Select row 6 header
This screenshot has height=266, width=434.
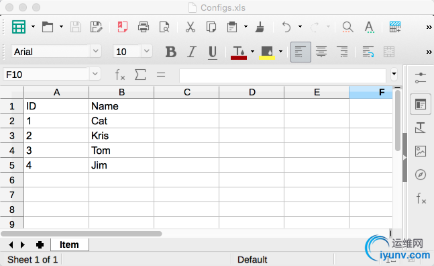click(x=12, y=180)
